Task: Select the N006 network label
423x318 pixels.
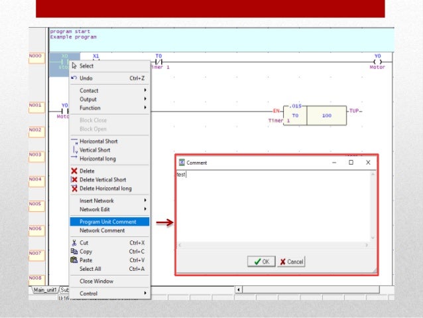Action: (36, 231)
